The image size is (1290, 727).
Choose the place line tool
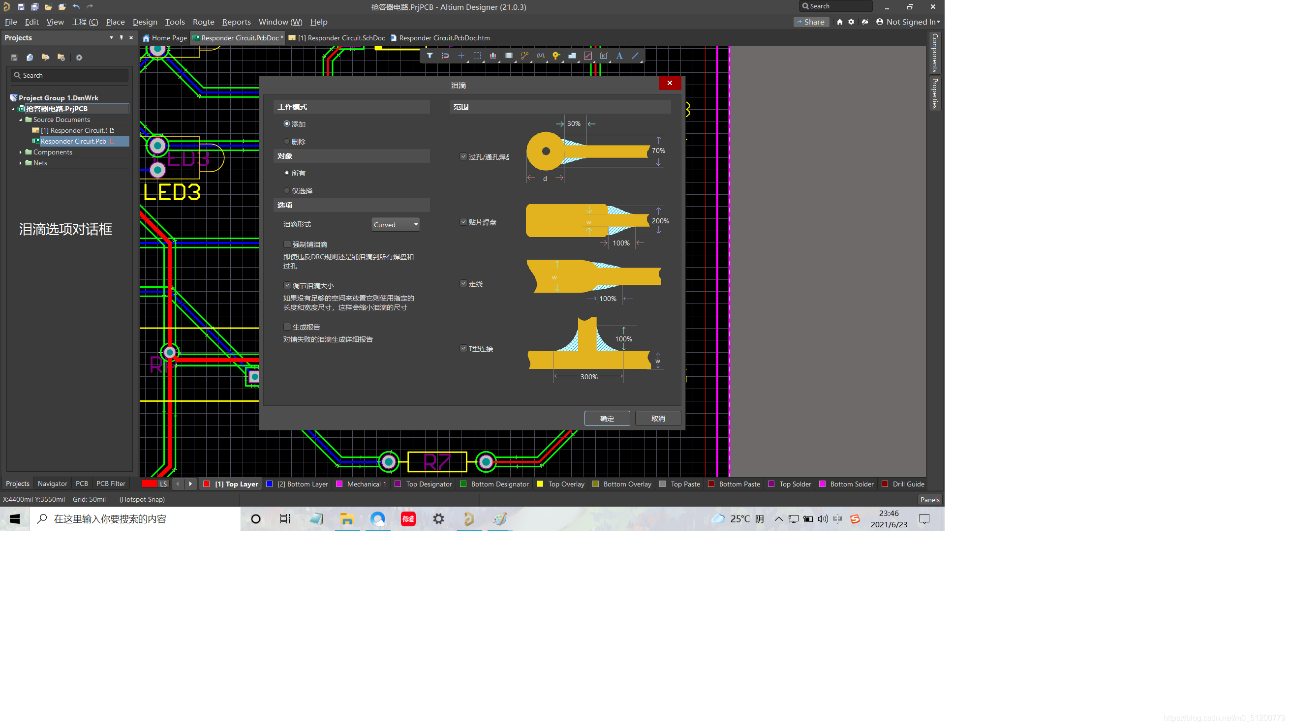(635, 56)
